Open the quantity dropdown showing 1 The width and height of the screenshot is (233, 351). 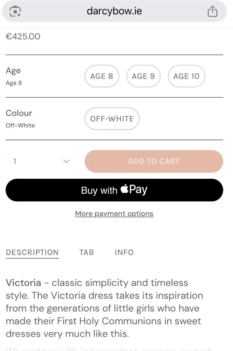[x=42, y=161]
